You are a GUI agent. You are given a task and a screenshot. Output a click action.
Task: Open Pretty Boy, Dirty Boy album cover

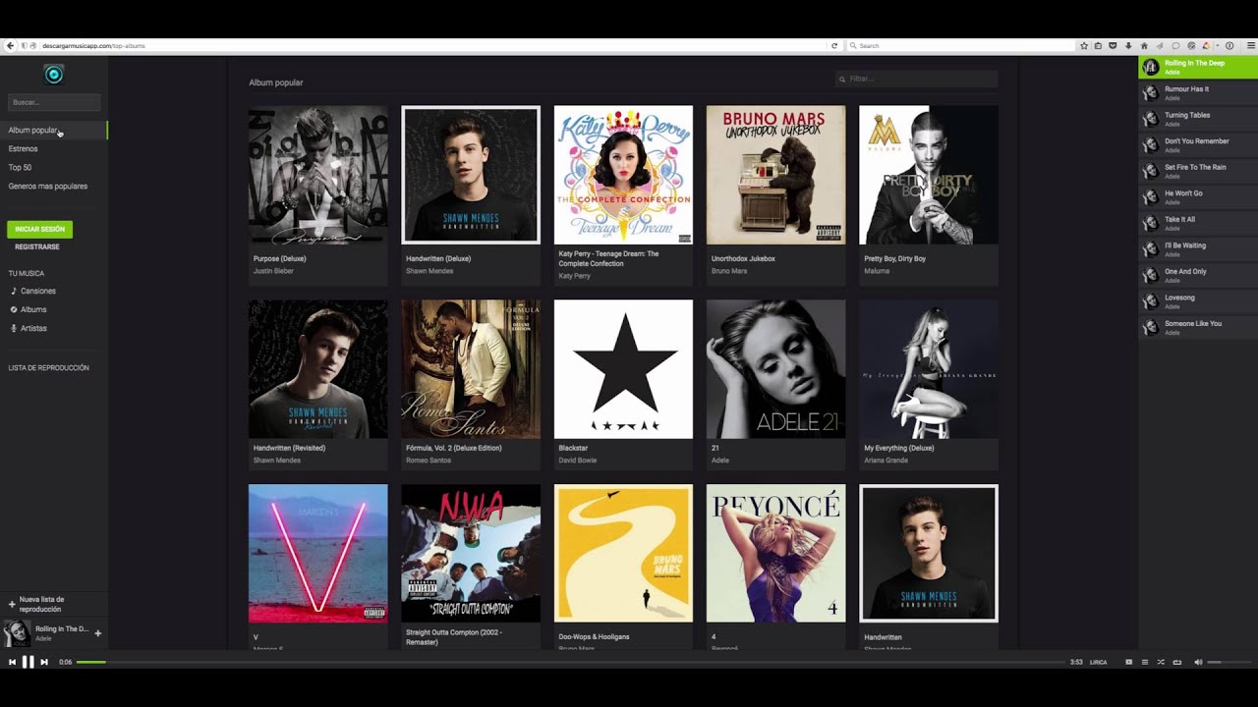929,175
